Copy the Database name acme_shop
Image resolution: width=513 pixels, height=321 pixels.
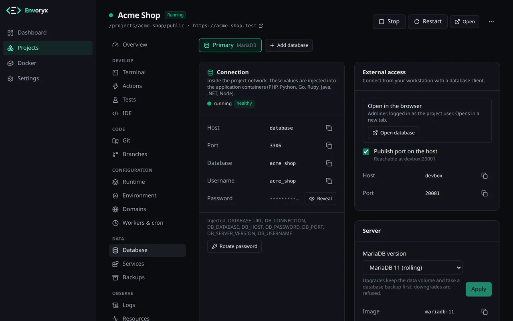tap(329, 163)
